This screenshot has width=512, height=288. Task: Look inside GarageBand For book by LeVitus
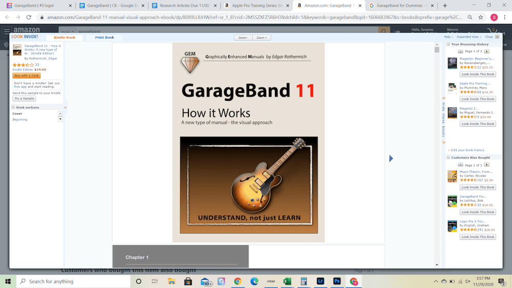coord(478,212)
